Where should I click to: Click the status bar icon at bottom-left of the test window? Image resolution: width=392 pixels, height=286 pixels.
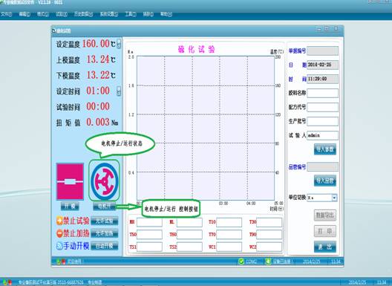coord(61,261)
